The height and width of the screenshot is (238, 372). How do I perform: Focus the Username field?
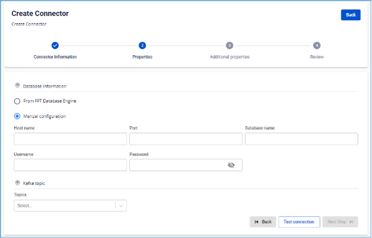point(70,165)
